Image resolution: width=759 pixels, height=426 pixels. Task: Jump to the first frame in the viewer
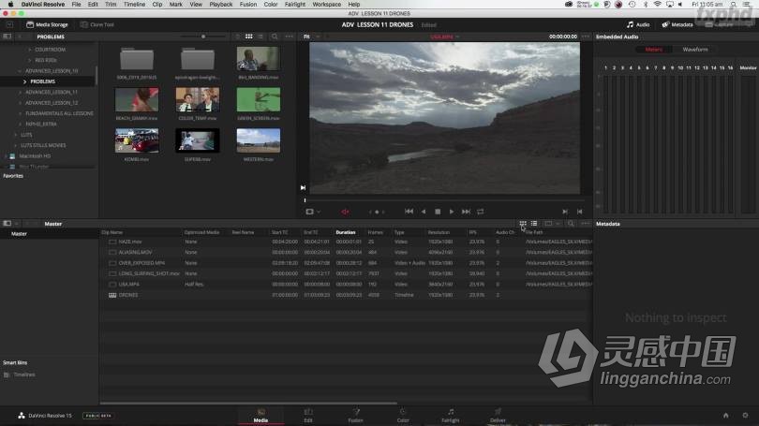[x=409, y=212]
